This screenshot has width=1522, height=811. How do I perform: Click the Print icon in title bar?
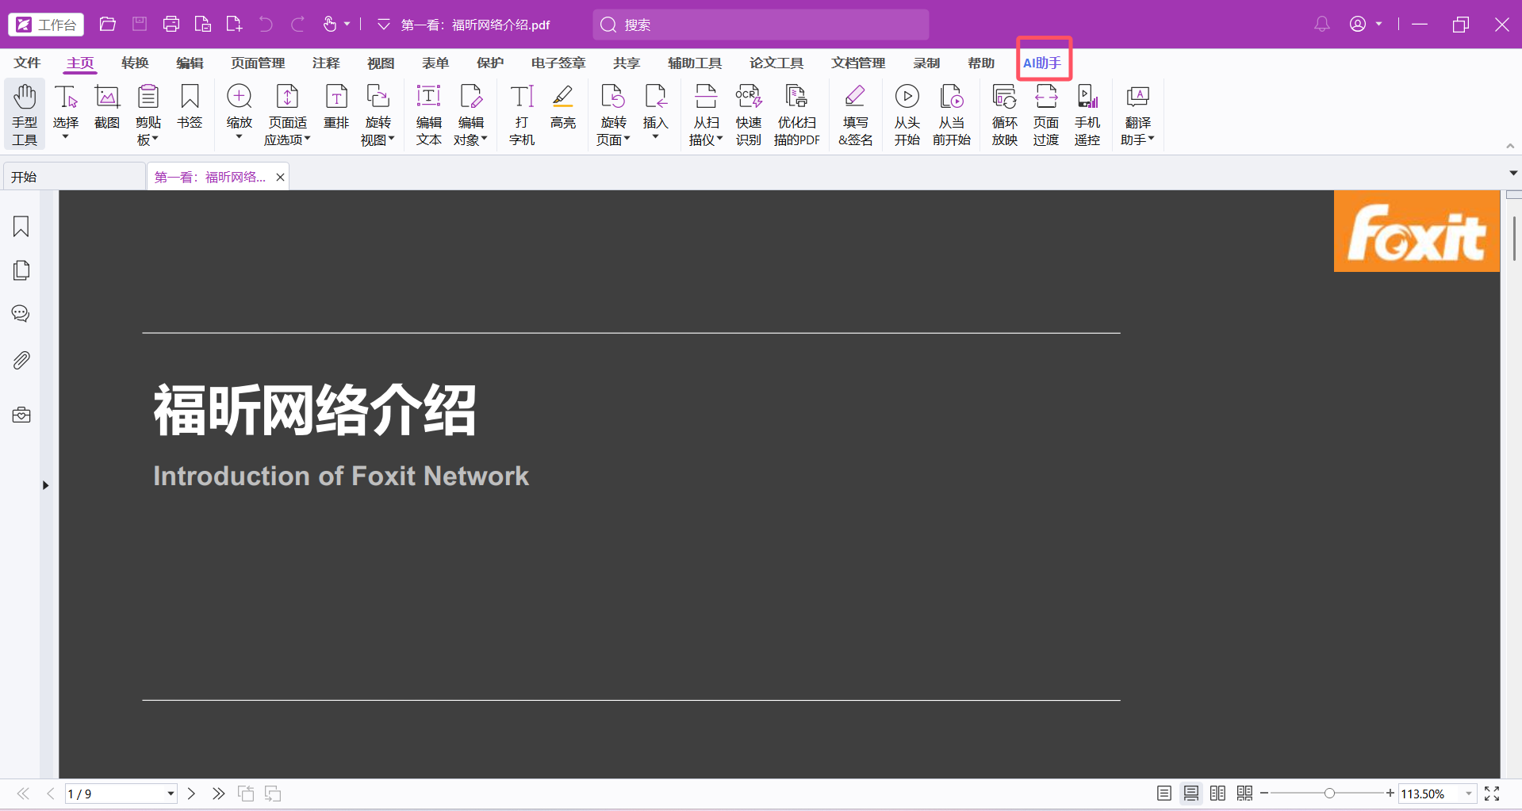(171, 25)
